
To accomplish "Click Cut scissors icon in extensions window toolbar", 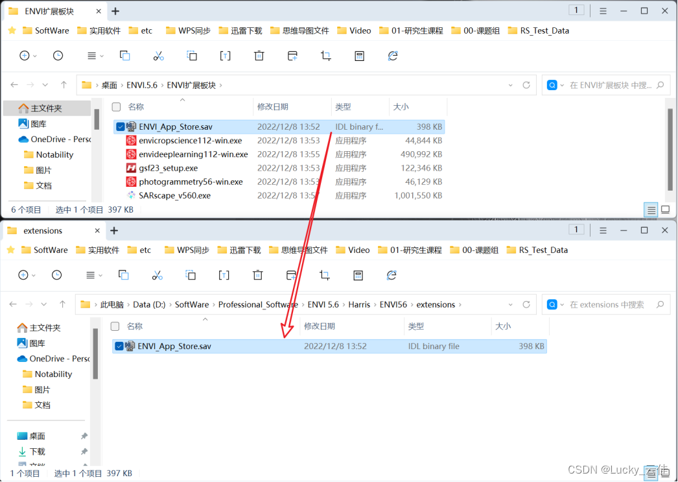I will (158, 275).
